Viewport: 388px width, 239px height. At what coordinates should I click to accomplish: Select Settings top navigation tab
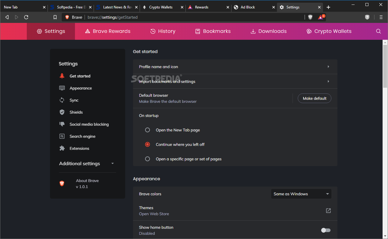pos(51,31)
